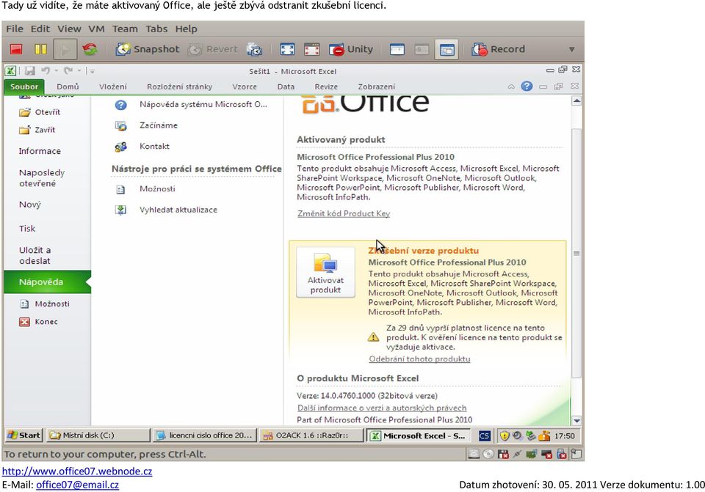Image resolution: width=705 pixels, height=492 pixels.
Task: Open the Vzorce ribbon tab
Action: coord(245,87)
